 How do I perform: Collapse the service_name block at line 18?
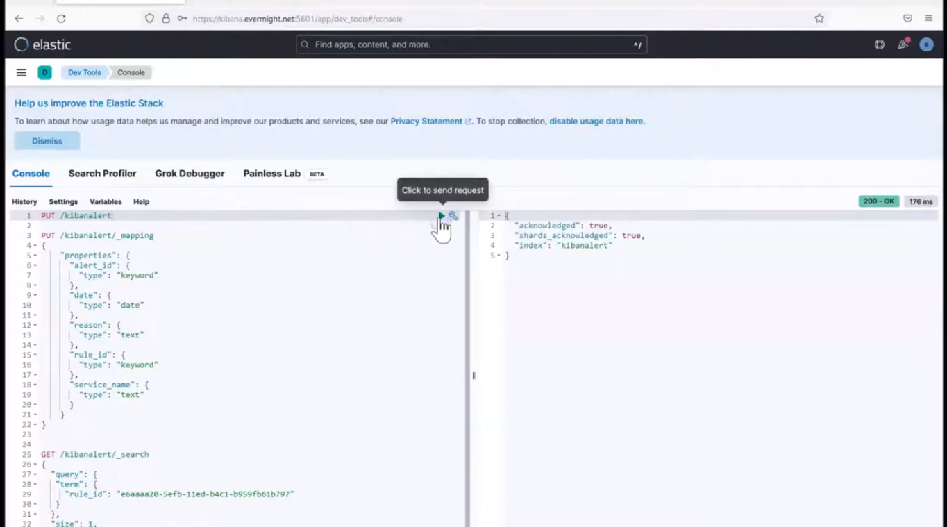[x=35, y=385]
